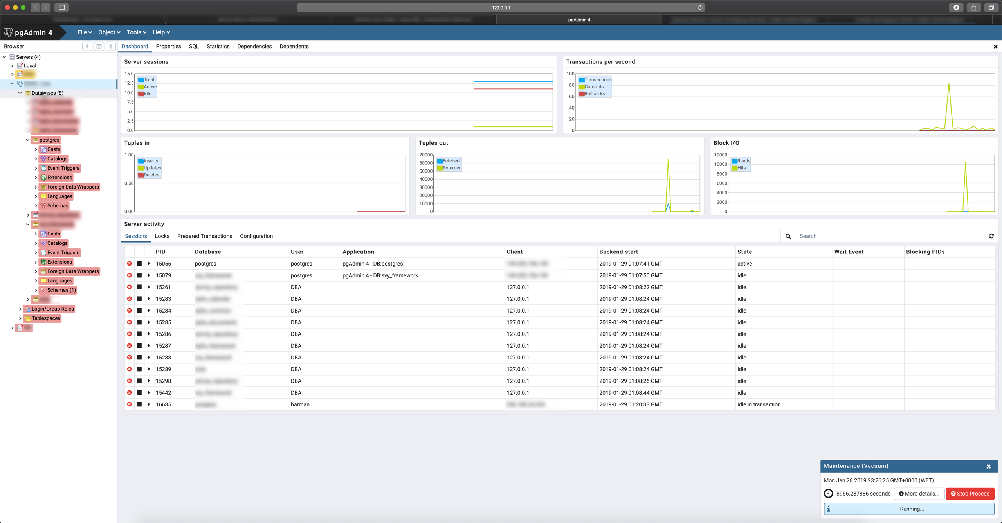Image resolution: width=1002 pixels, height=523 pixels.
Task: Expand Tablespaces node
Action: [20, 318]
